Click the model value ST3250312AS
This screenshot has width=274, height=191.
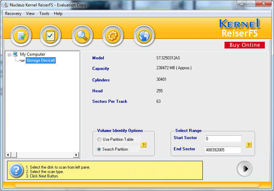coord(168,58)
